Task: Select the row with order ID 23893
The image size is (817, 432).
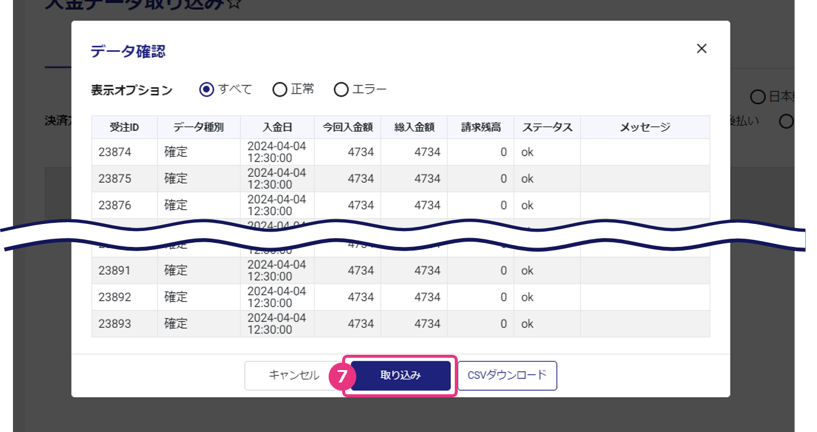Action: pos(115,324)
